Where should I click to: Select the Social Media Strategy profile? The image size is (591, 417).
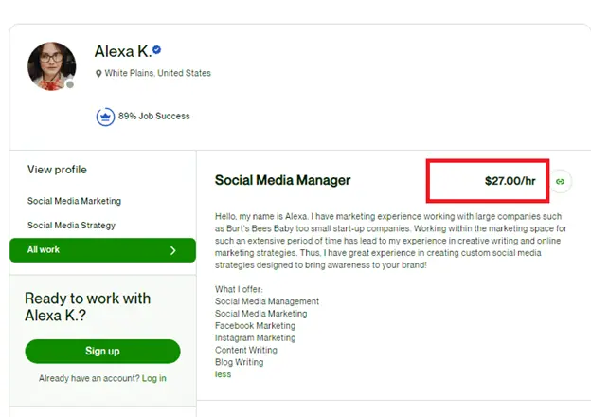click(x=71, y=226)
